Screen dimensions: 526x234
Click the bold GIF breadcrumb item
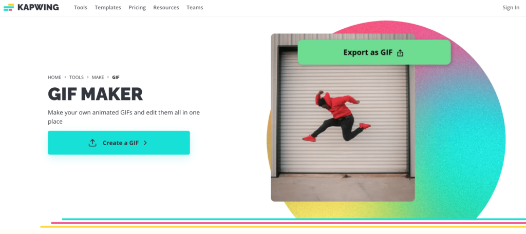point(116,77)
